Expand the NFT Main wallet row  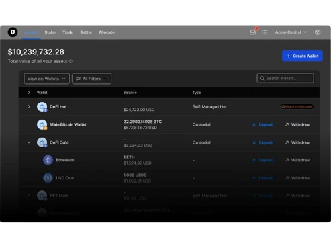tap(29, 196)
